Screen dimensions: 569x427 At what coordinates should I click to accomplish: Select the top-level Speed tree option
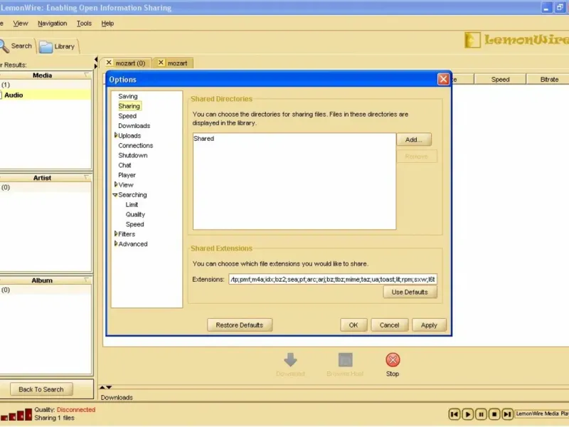click(127, 116)
